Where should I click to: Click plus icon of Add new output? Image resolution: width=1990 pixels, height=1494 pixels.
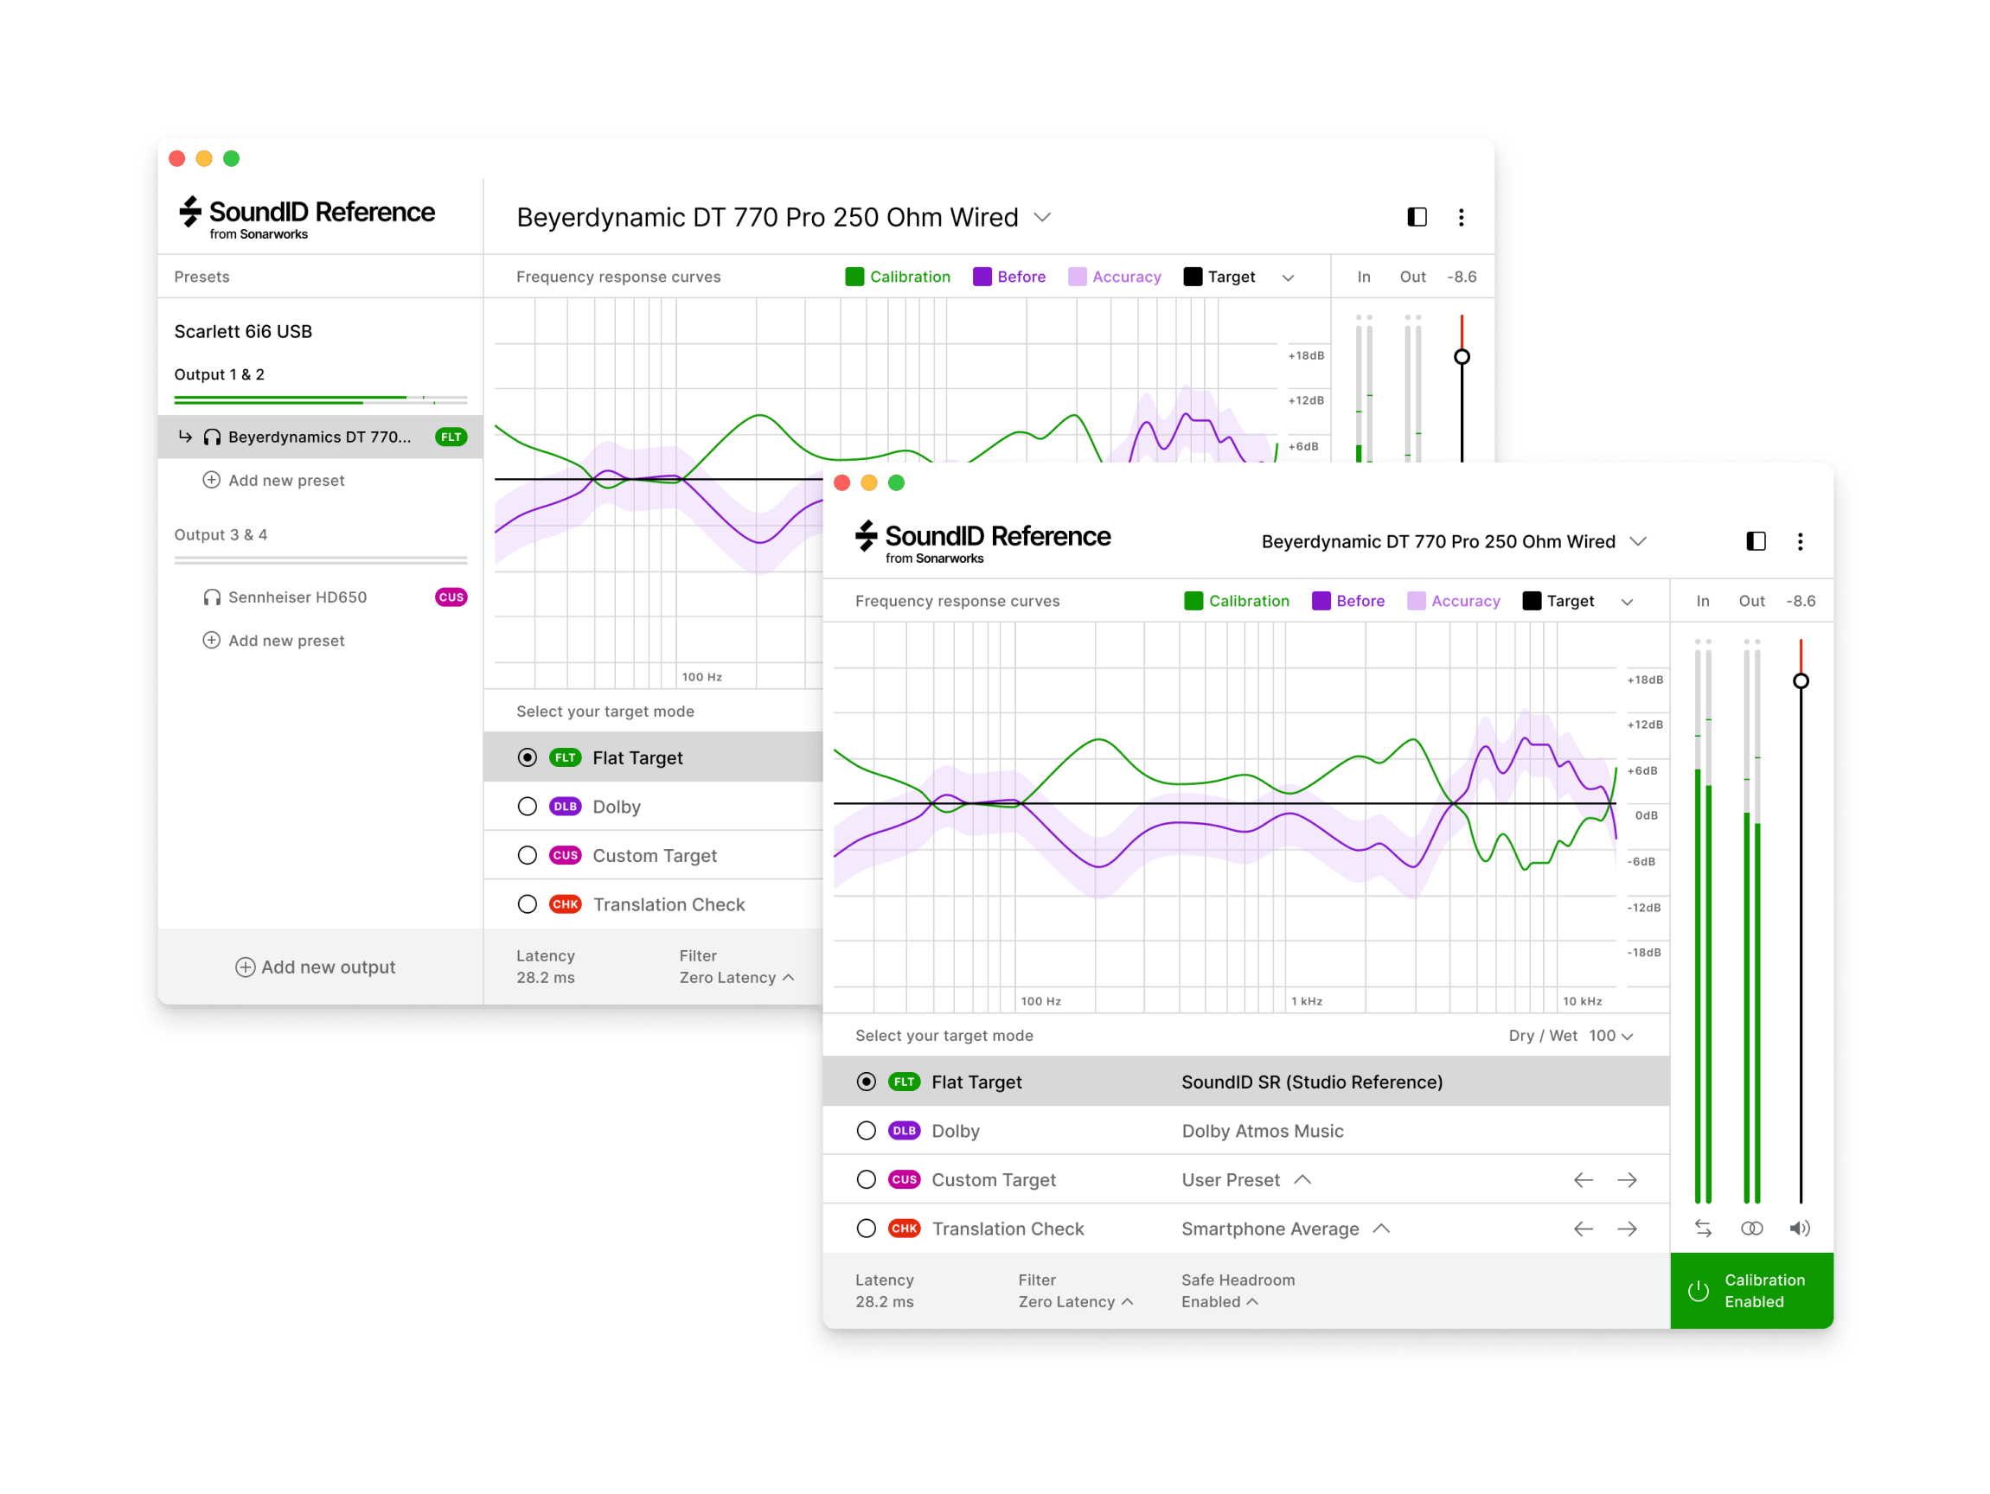coord(245,967)
